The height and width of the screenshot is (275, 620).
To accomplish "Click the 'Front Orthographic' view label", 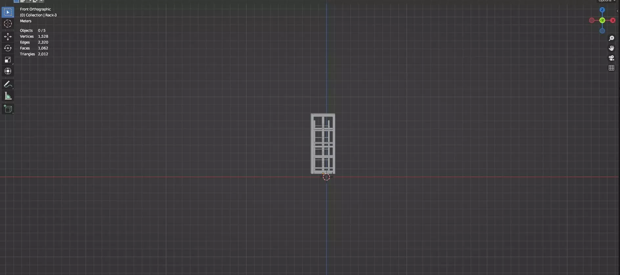I will click(35, 9).
